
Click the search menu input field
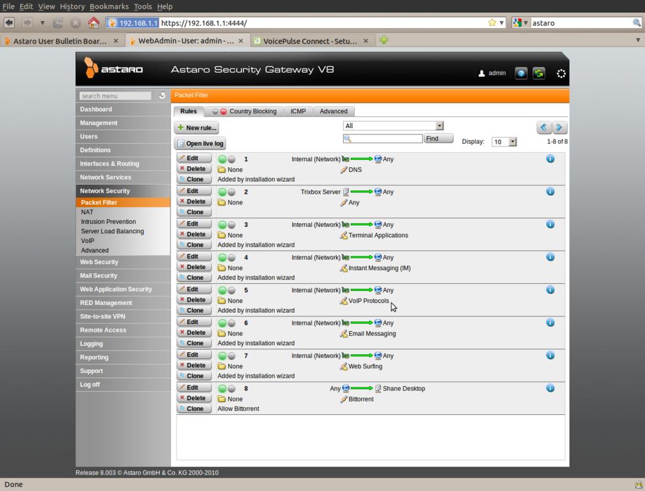point(115,96)
